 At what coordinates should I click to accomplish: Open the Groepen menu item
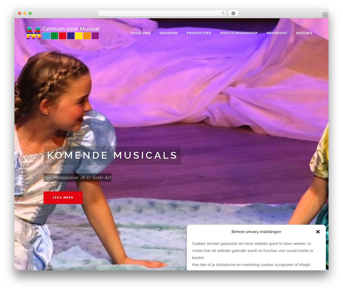tap(169, 33)
